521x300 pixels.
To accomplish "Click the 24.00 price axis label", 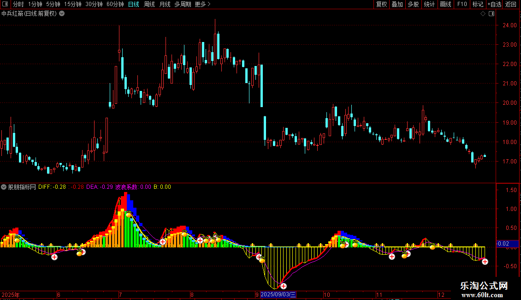I will click(509, 25).
